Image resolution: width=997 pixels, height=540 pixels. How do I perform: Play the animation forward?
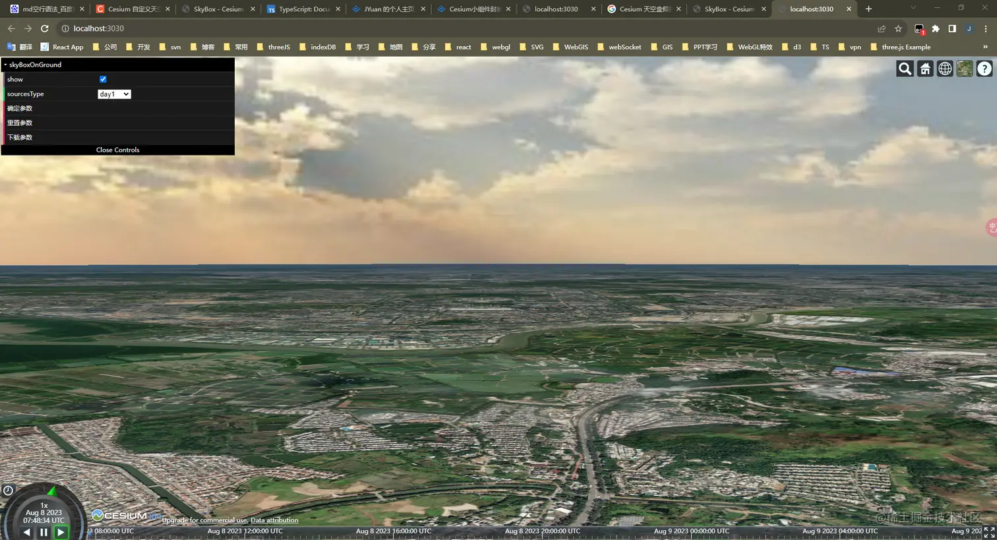(61, 532)
